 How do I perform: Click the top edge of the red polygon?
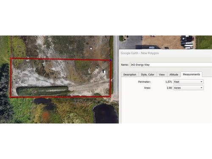tap(60, 59)
